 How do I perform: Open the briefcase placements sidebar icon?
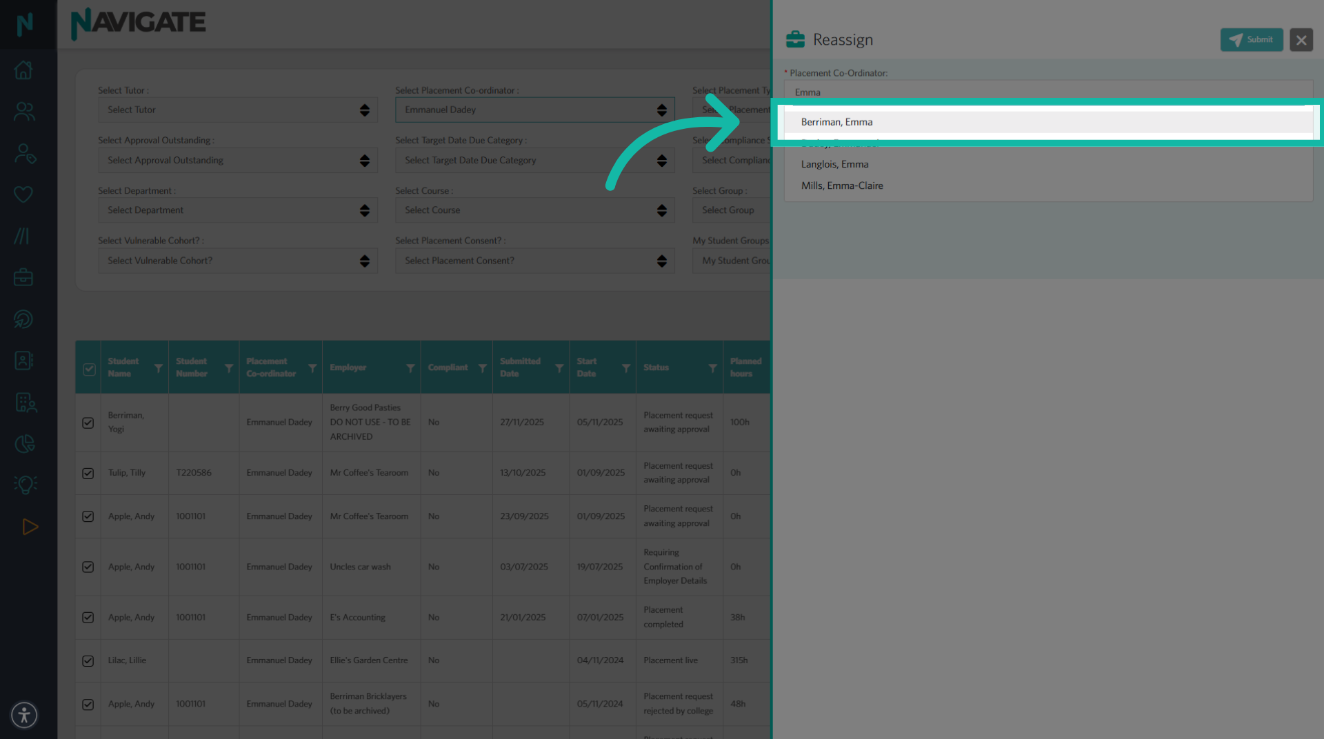pos(24,277)
